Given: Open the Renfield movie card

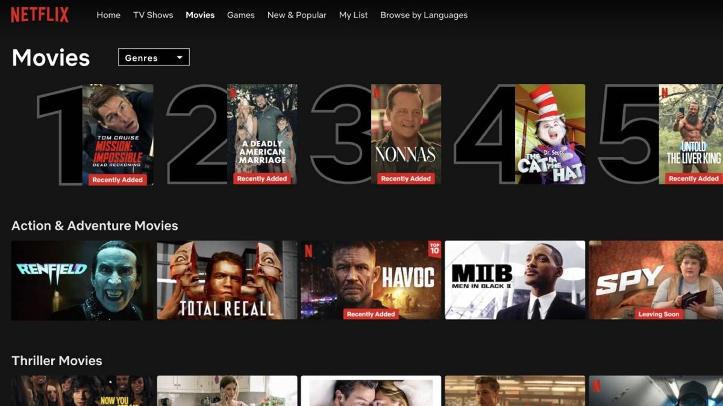Looking at the screenshot, I should [83, 280].
